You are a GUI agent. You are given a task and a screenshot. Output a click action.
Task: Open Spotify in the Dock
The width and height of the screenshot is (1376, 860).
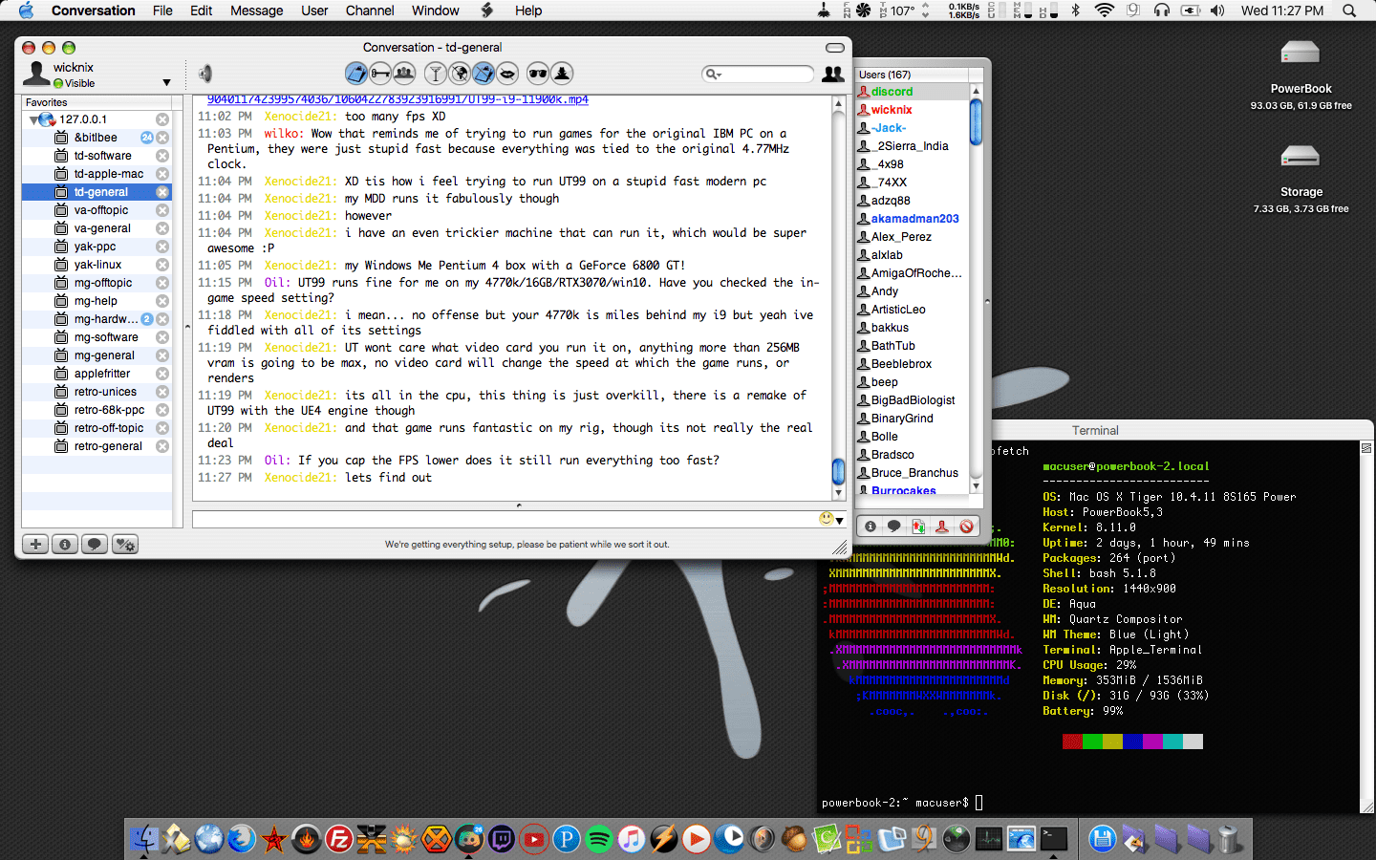[x=599, y=839]
